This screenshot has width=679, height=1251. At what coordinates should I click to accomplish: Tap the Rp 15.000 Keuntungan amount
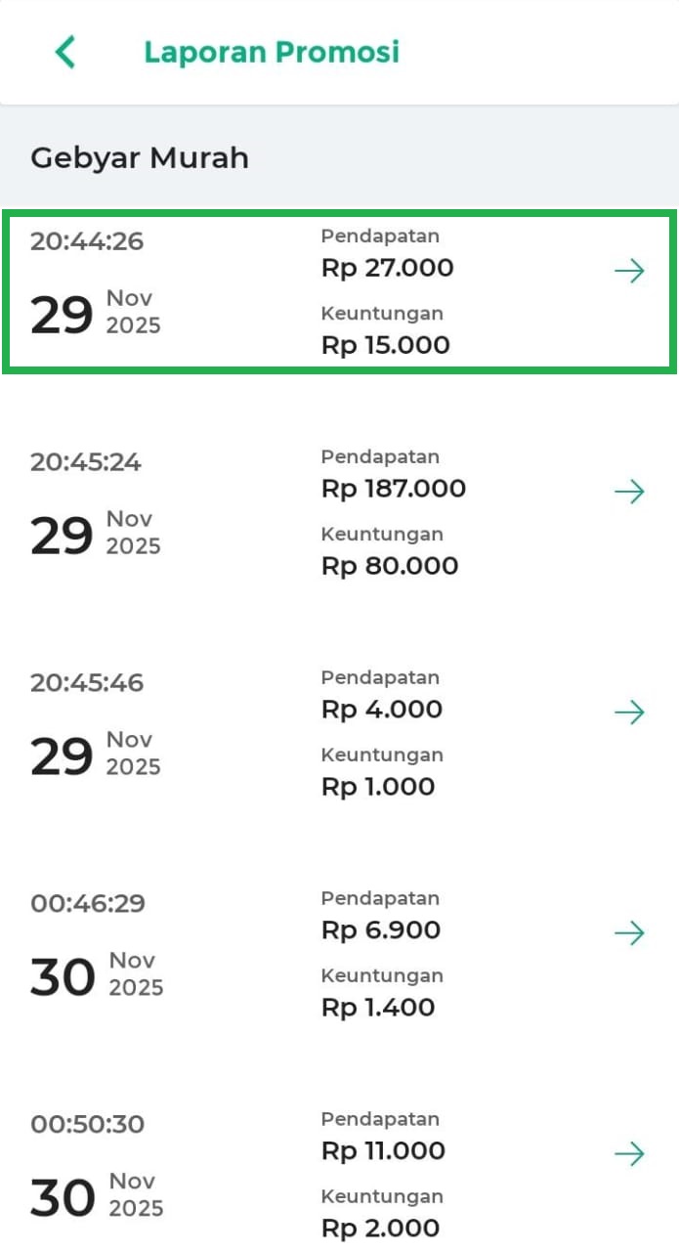coord(386,345)
